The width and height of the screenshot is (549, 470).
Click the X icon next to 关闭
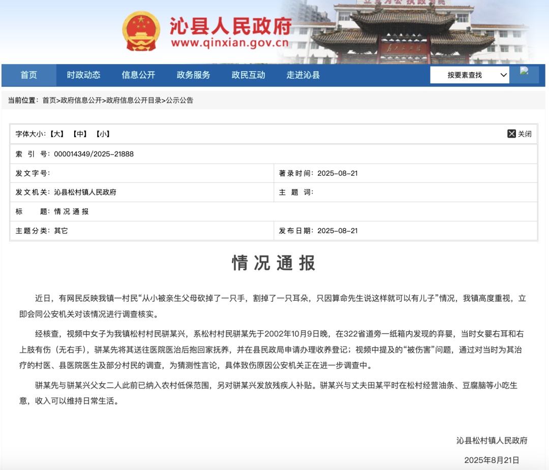point(510,134)
